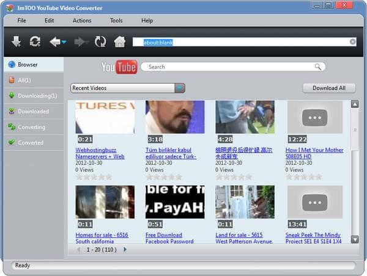Screen dimensions: 367x276
Task: Click the Download All button
Action: click(329, 88)
